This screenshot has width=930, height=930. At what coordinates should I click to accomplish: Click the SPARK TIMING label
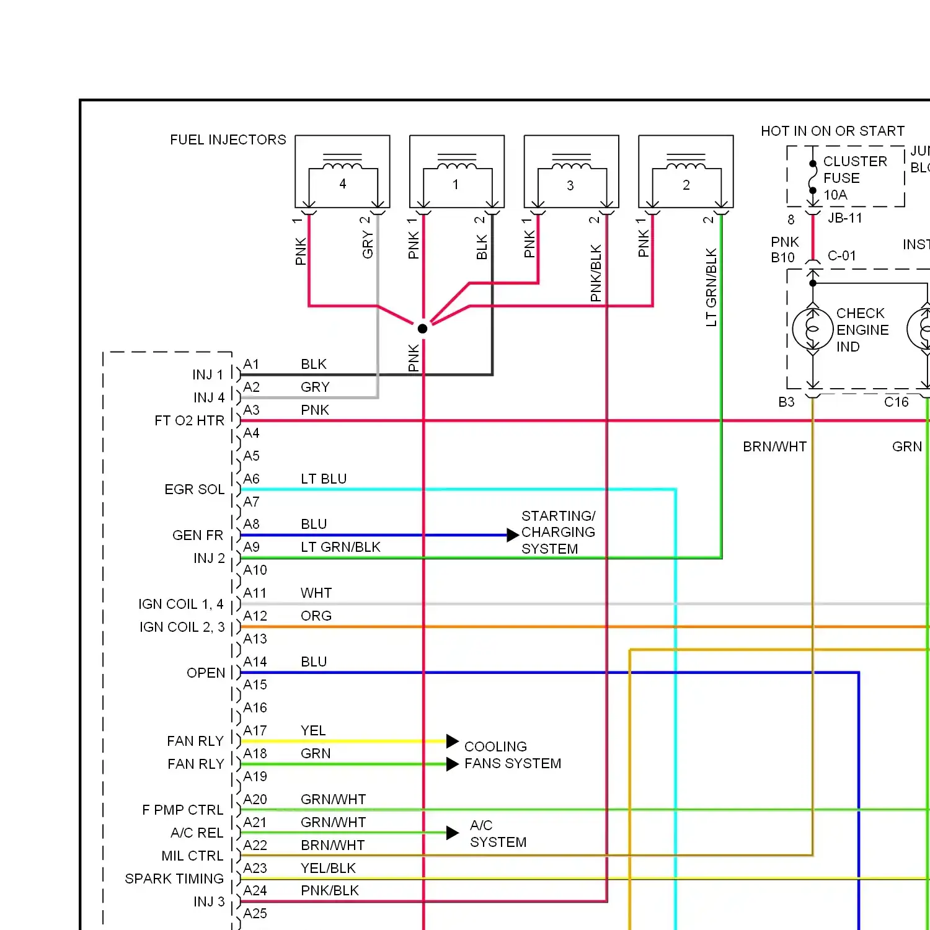tap(174, 879)
